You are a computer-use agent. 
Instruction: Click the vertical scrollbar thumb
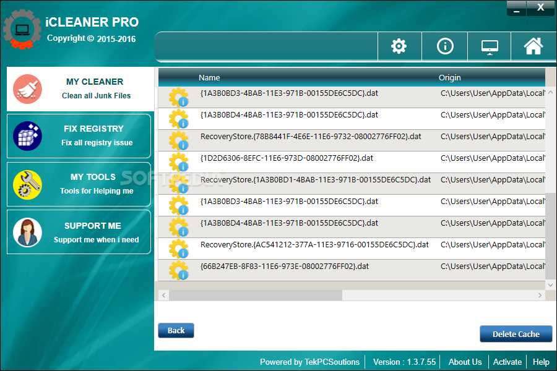[550, 236]
